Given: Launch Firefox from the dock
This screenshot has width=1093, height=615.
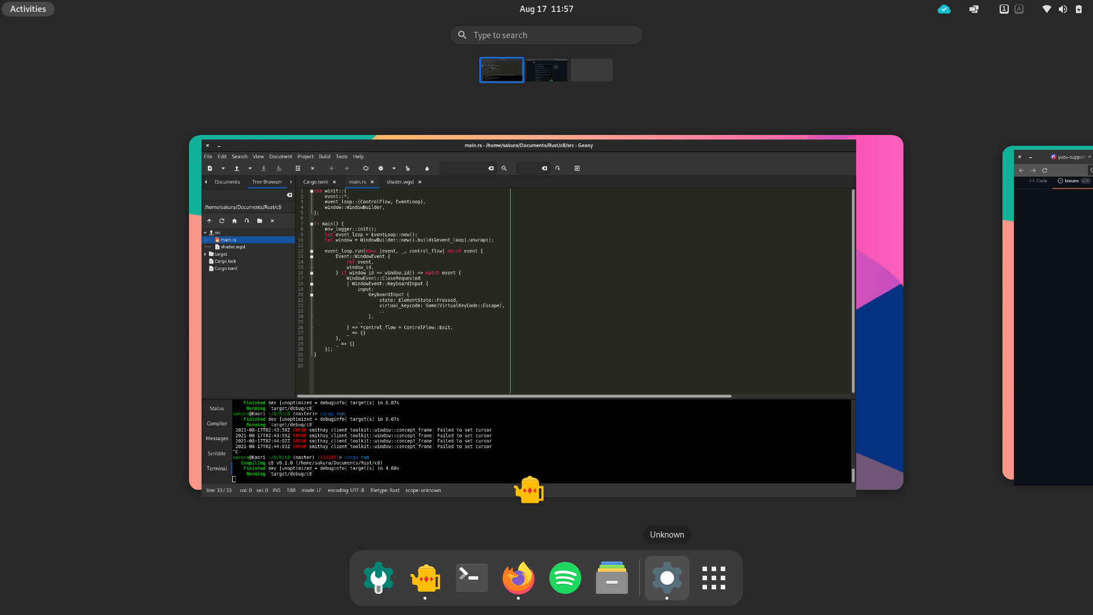Looking at the screenshot, I should [x=517, y=577].
